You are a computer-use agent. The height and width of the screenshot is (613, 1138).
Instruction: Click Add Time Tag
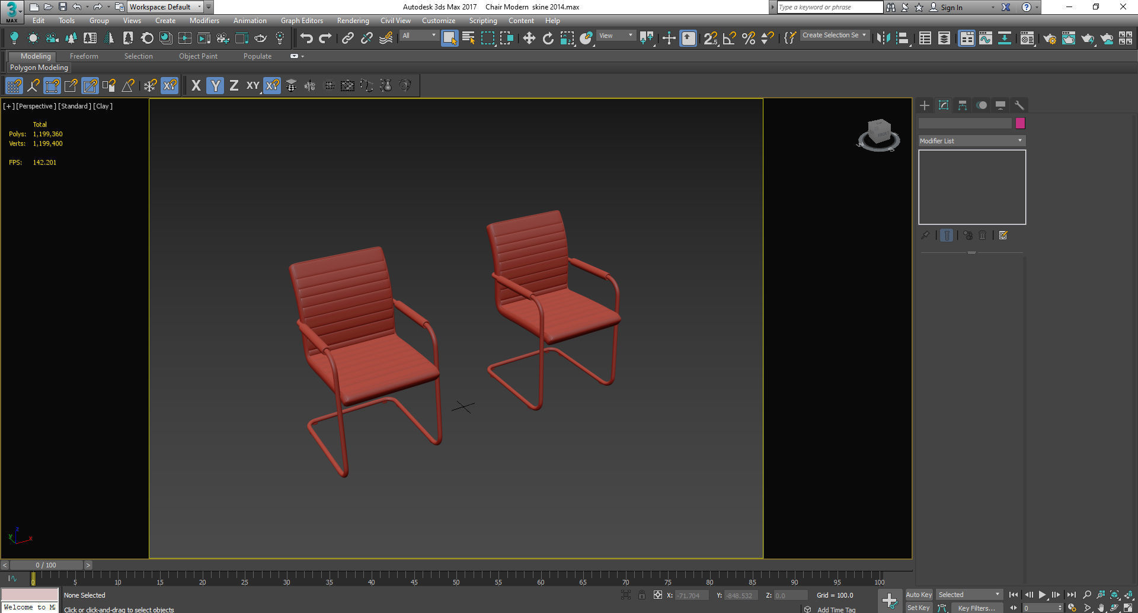pyautogui.click(x=836, y=609)
